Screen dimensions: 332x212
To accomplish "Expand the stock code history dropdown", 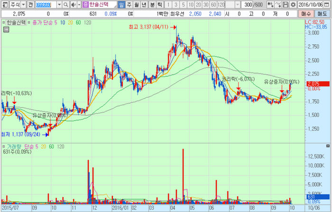I will point(59,5).
